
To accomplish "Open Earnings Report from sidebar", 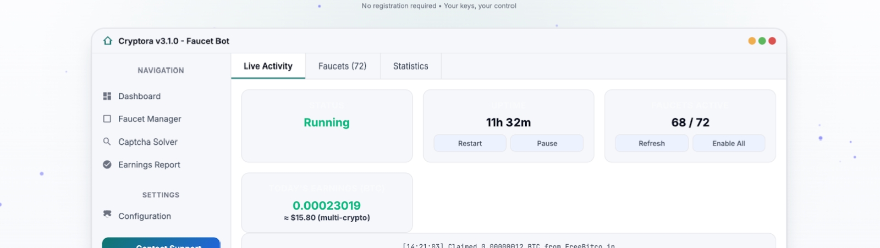I will [x=149, y=165].
